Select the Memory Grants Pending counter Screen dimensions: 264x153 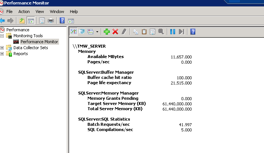pyautogui.click(x=113, y=98)
